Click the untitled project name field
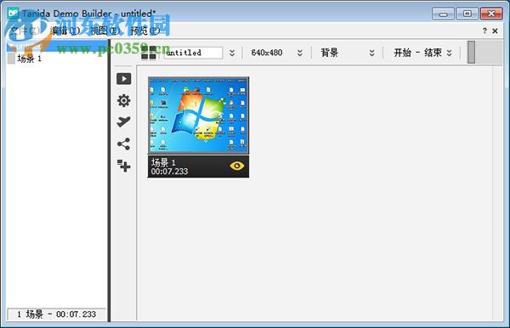This screenshot has height=328, width=510. coord(193,53)
